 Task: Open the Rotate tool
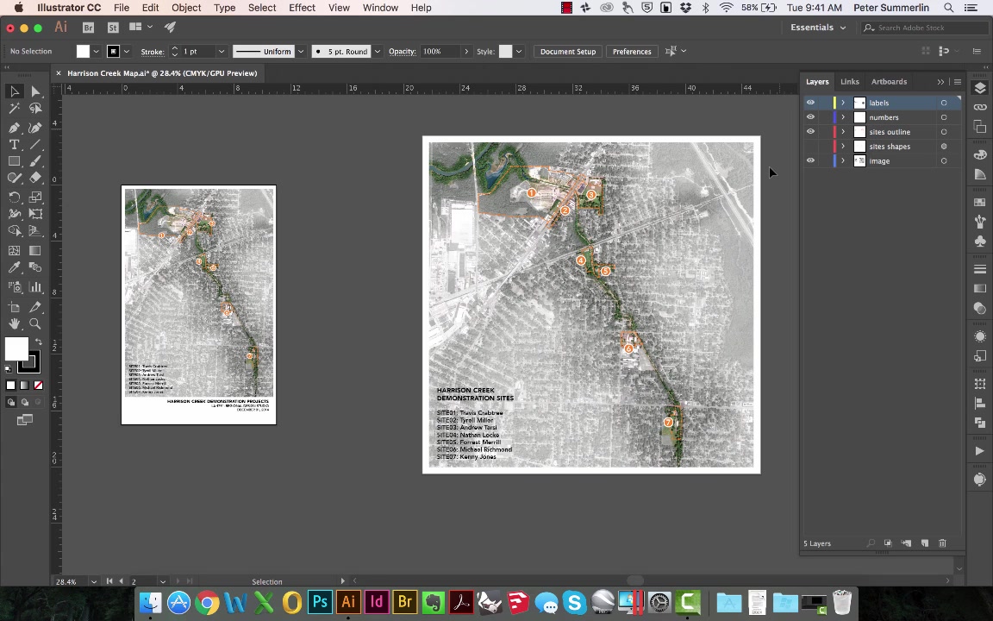(15, 198)
